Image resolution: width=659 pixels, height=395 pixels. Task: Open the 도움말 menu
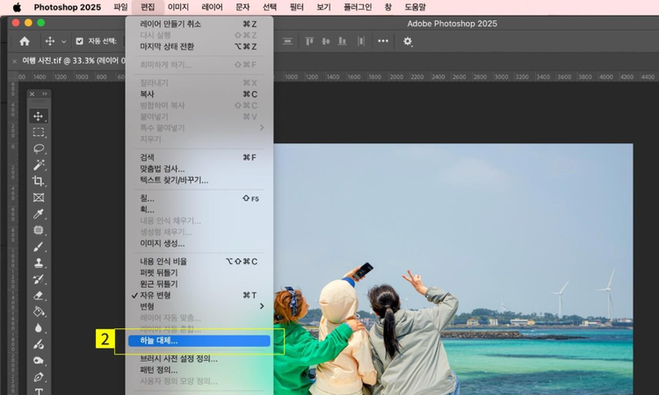(x=416, y=7)
